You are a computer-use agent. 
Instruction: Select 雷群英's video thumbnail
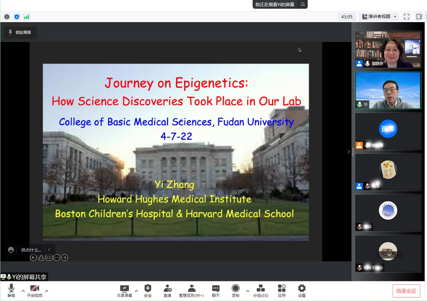(388, 49)
